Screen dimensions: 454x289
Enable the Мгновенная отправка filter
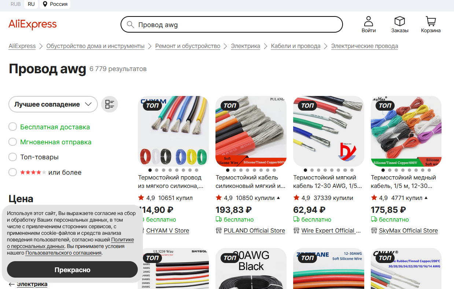[12, 142]
